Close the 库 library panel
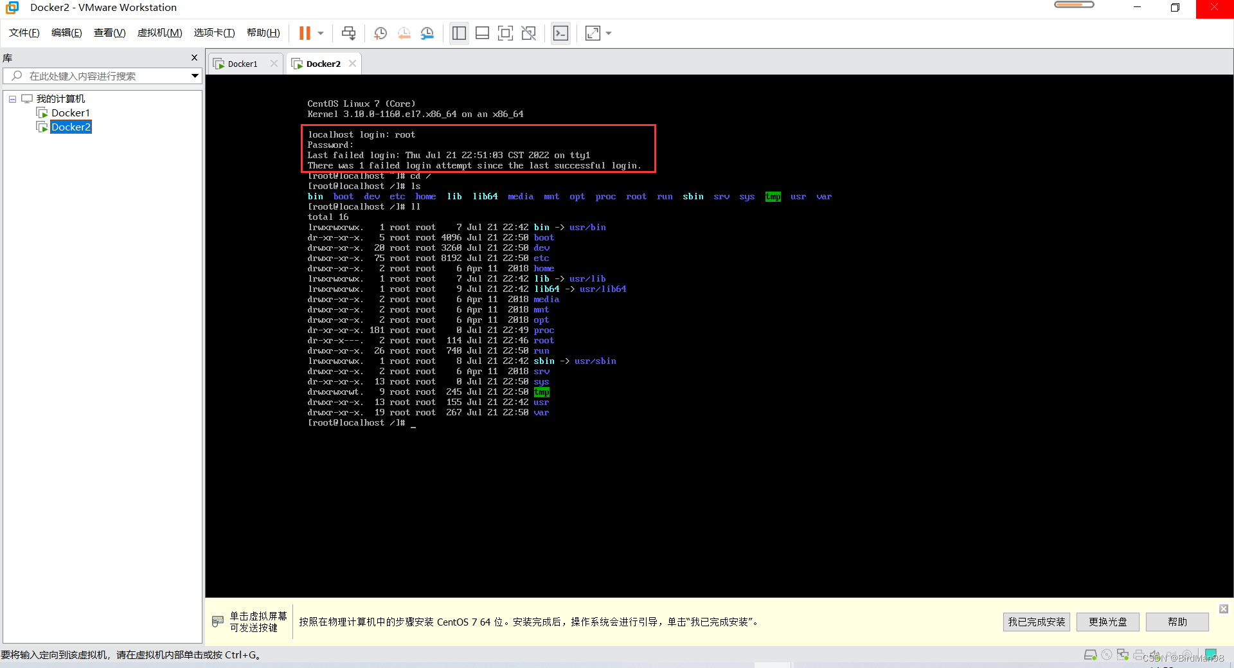 point(194,58)
